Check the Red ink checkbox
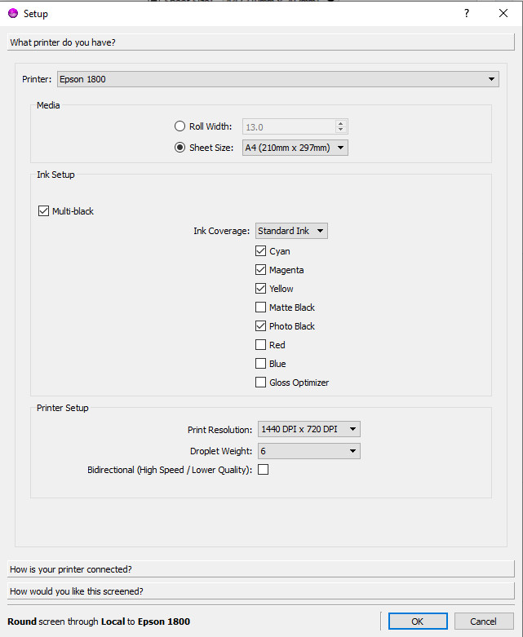This screenshot has width=523, height=637. pos(261,345)
